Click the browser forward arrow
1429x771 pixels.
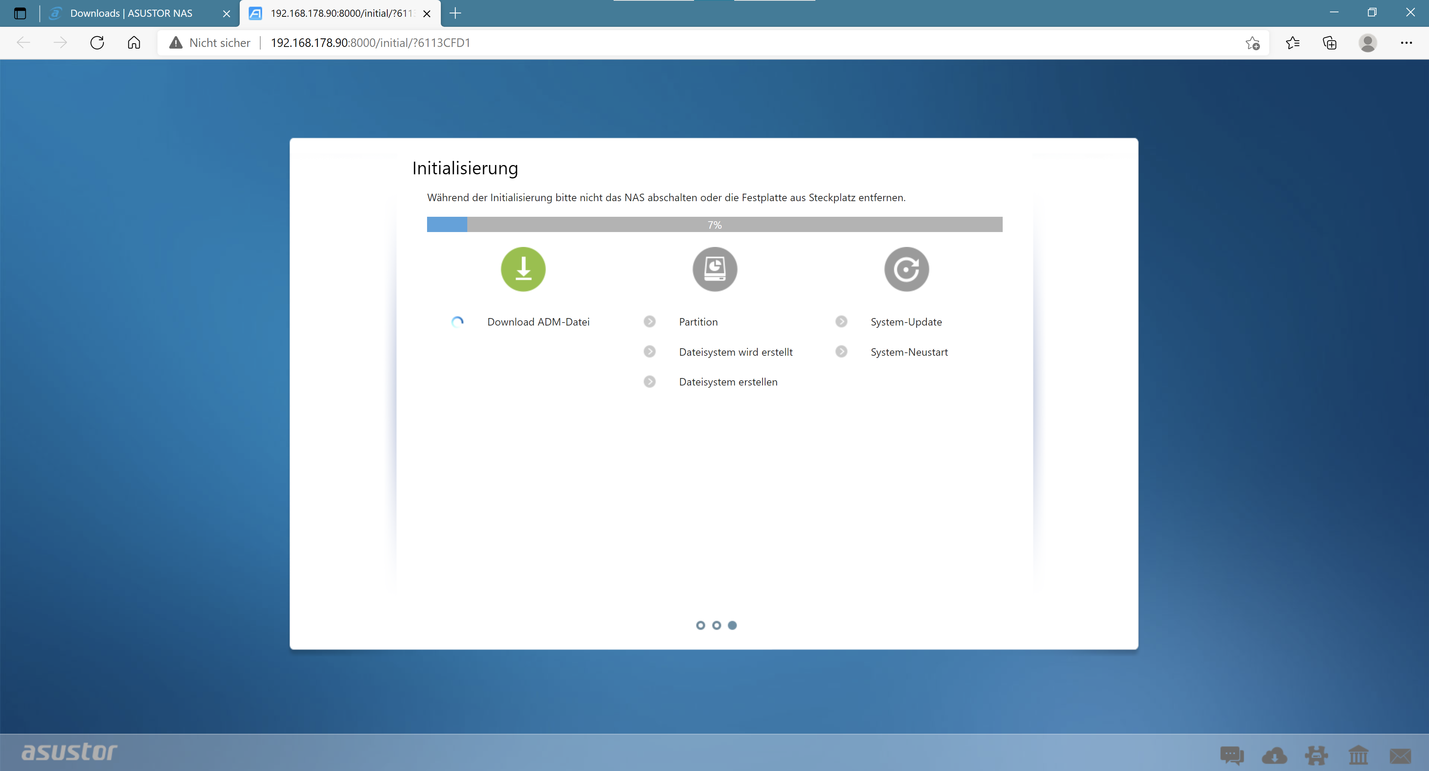(60, 43)
